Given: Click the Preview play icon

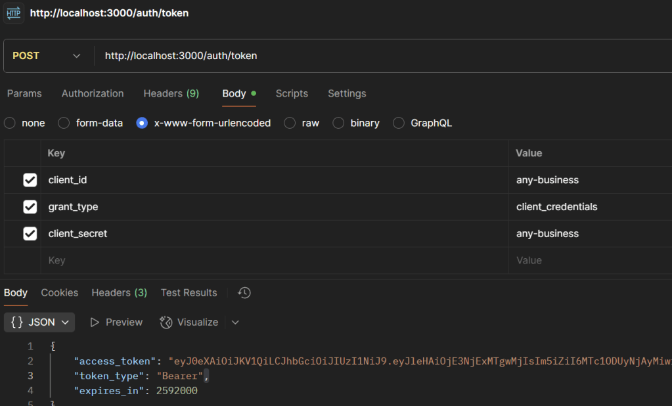Looking at the screenshot, I should pyautogui.click(x=95, y=322).
